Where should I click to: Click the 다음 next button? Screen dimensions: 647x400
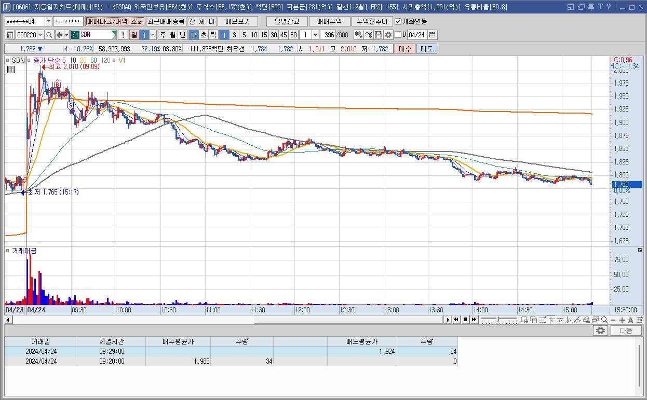[x=626, y=330]
